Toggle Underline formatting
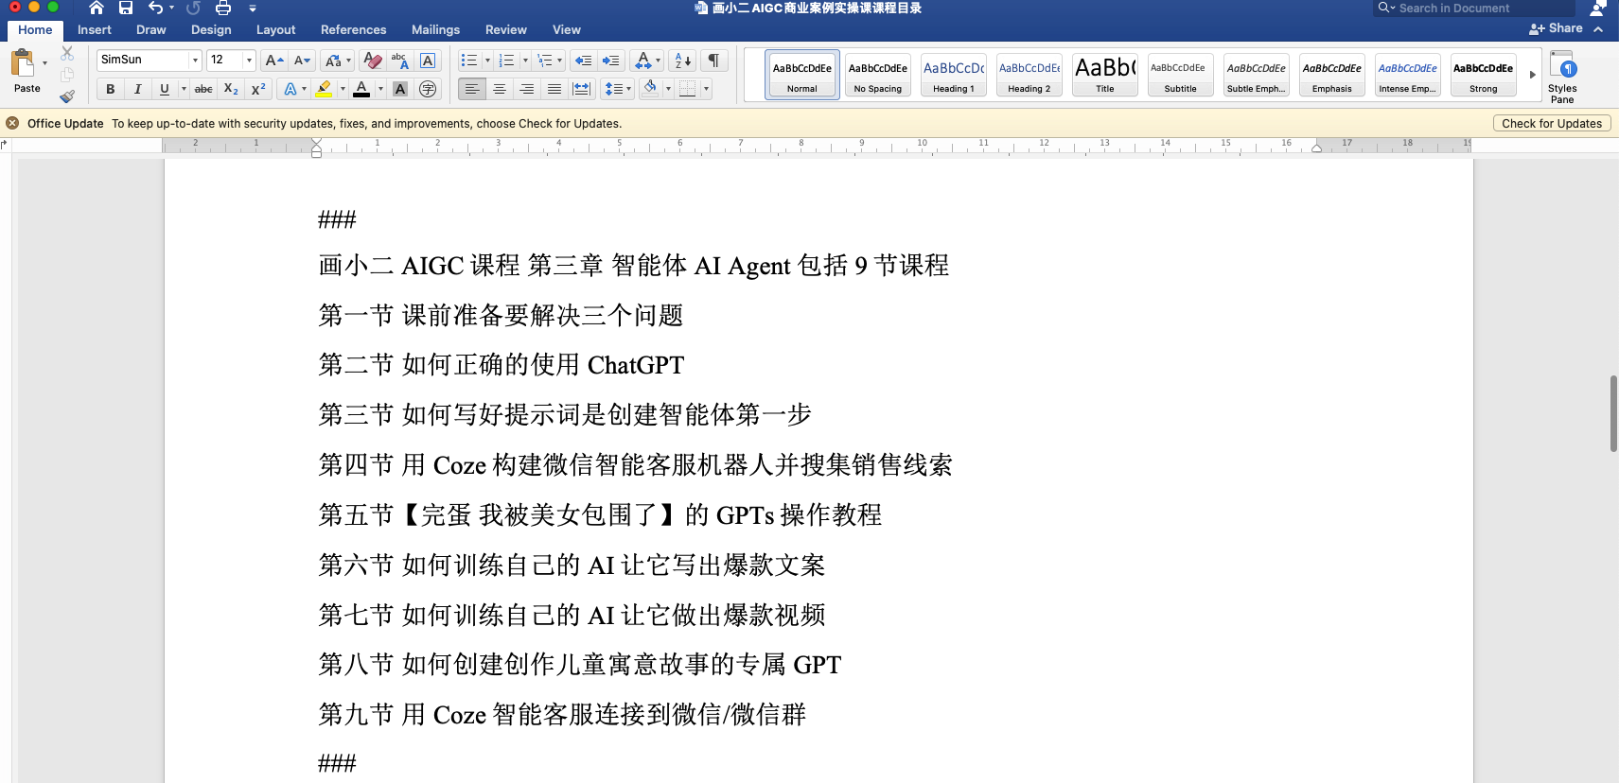The image size is (1619, 783). click(x=165, y=89)
